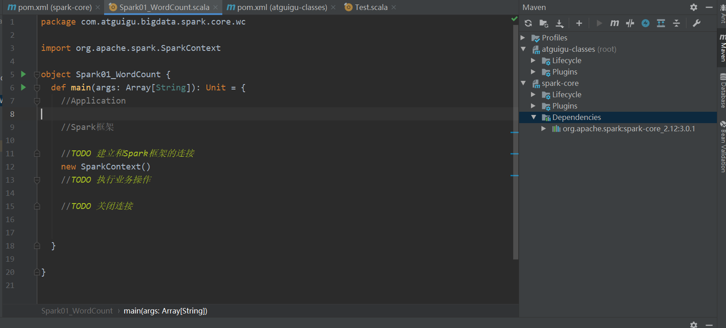Click the editor vertical scrollbar
Viewport: 726px width, 328px height.
click(x=516, y=136)
